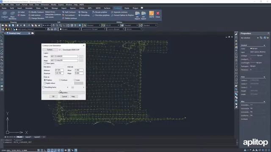Open the MDT8 menu in menu bar
271x152 pixels.
coord(82,5)
